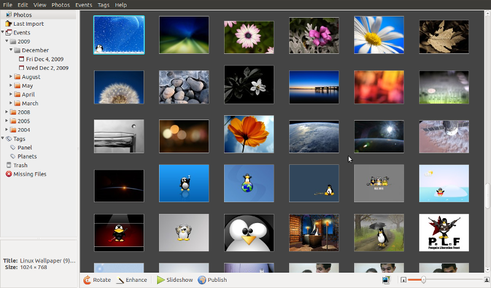
Task: Select the Missing Files sidebar entry
Action: pos(29,174)
